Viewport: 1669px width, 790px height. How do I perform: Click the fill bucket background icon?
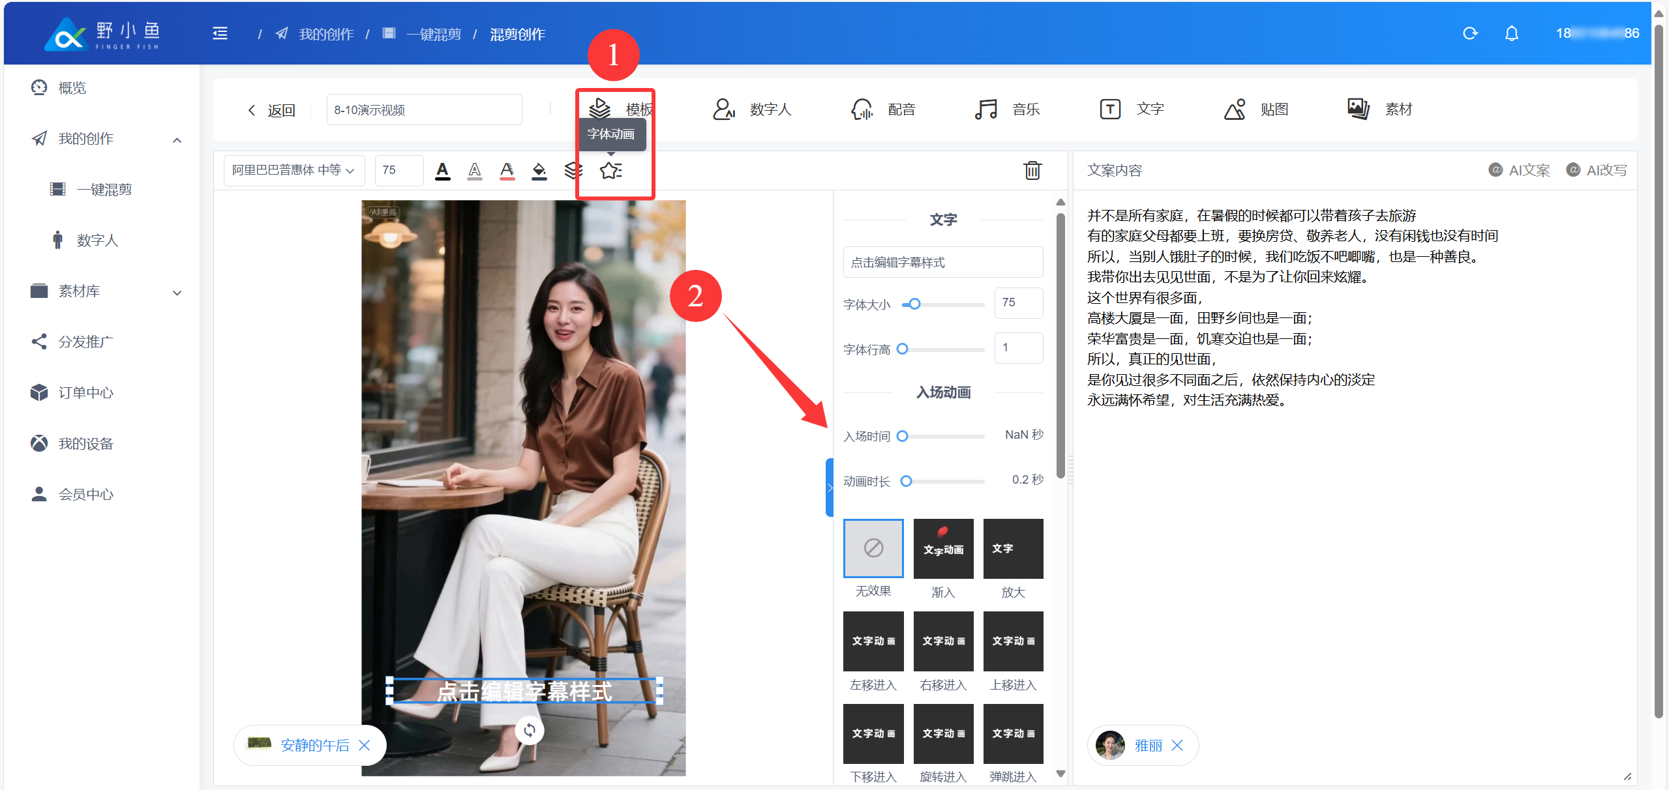539,171
